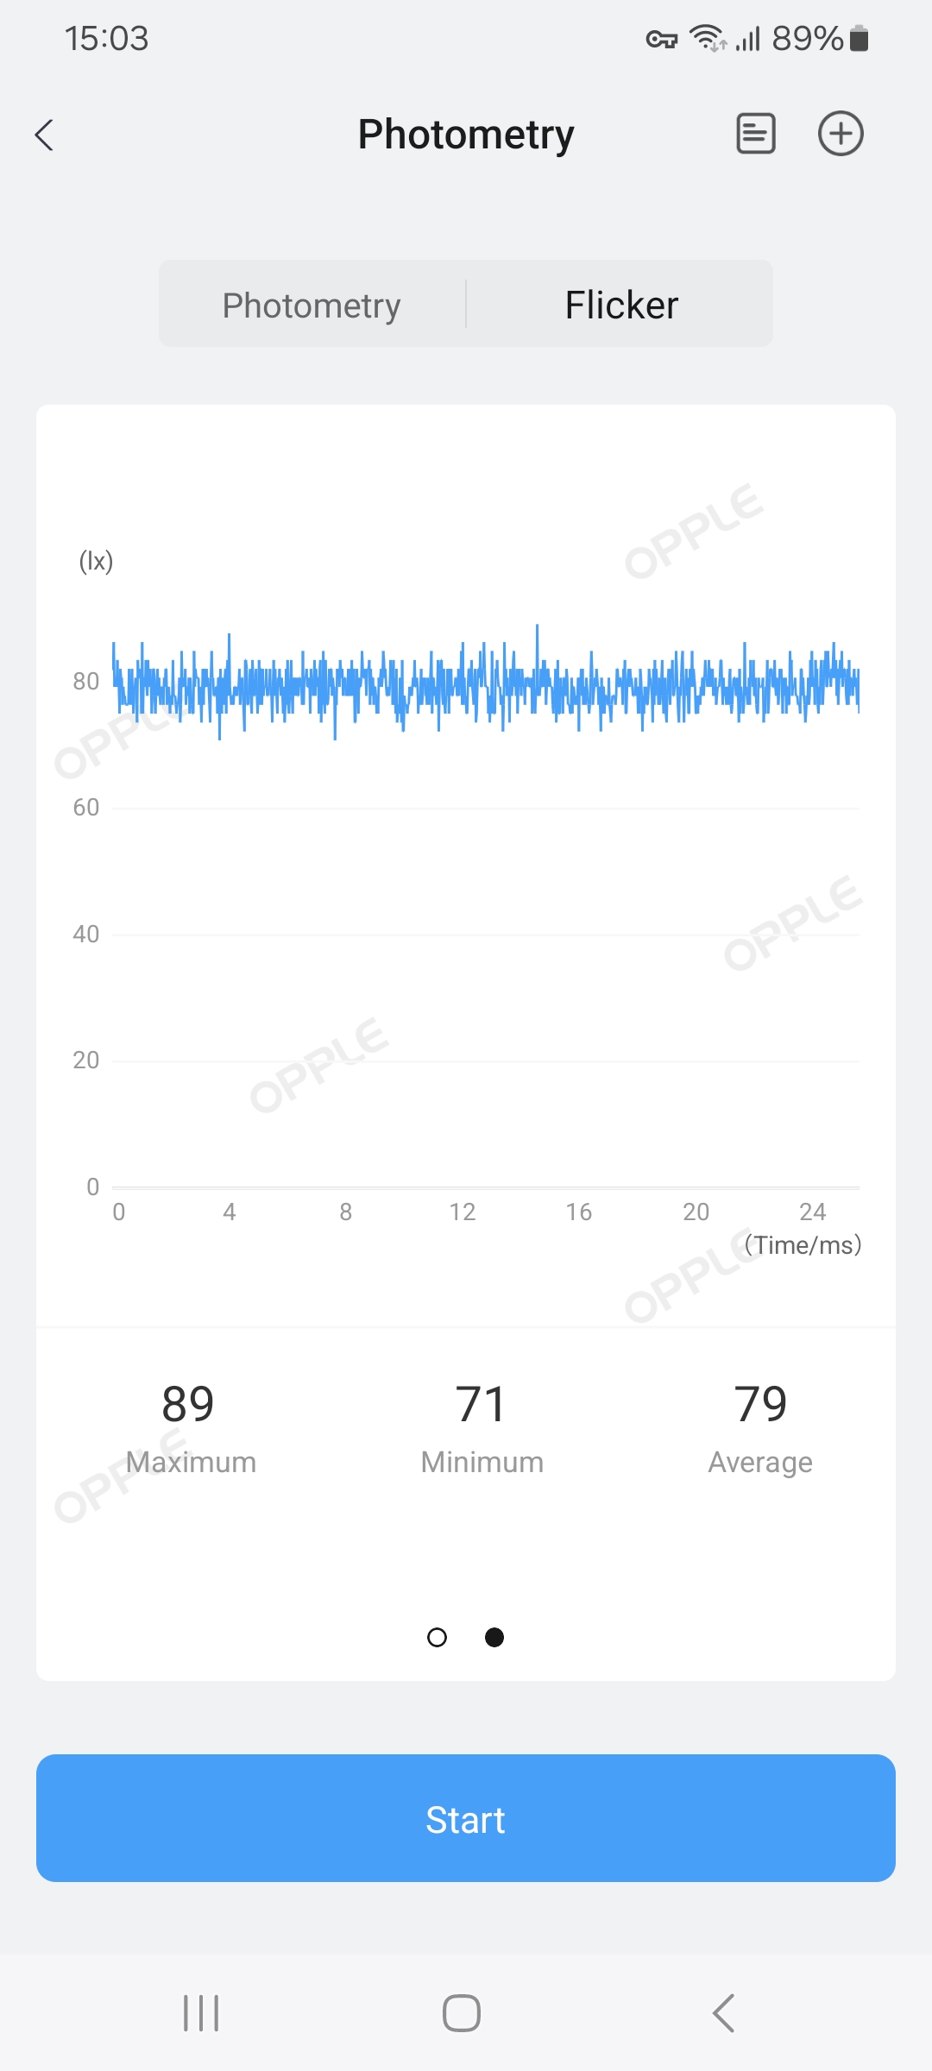Select the first page indicator dot
Image resolution: width=932 pixels, height=2071 pixels.
[438, 1637]
